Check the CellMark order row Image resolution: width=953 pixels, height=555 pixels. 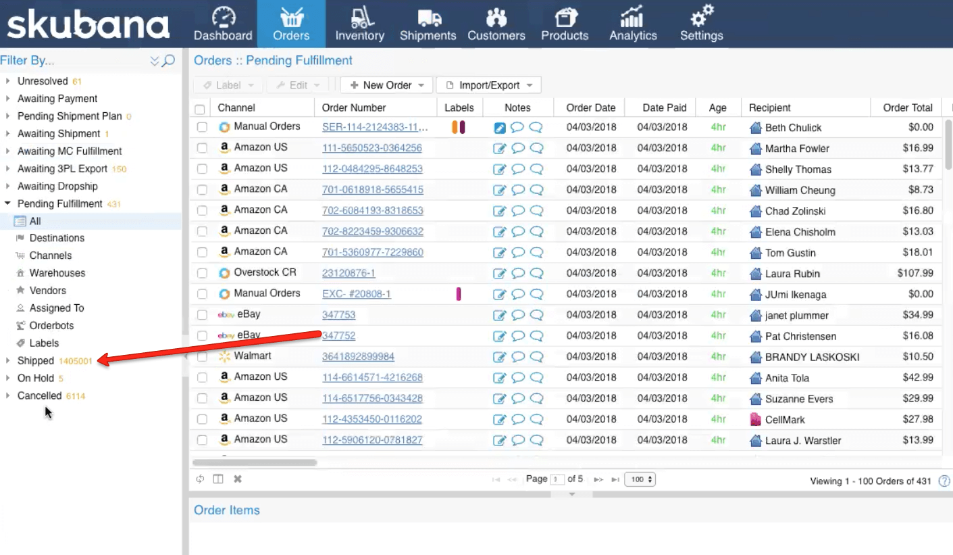coord(202,419)
